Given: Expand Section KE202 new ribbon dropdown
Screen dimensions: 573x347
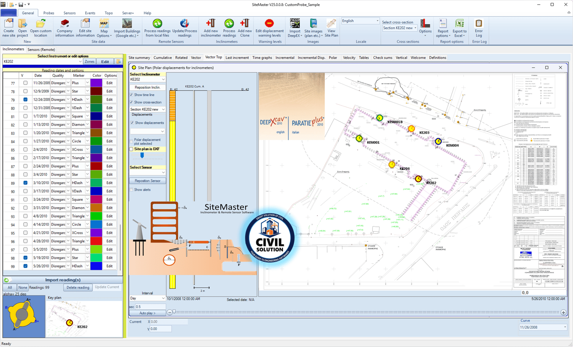Looking at the screenshot, I should point(415,28).
